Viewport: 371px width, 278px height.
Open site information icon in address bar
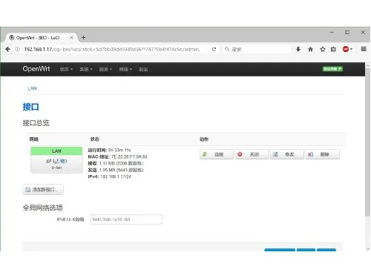pyautogui.click(x=17, y=49)
